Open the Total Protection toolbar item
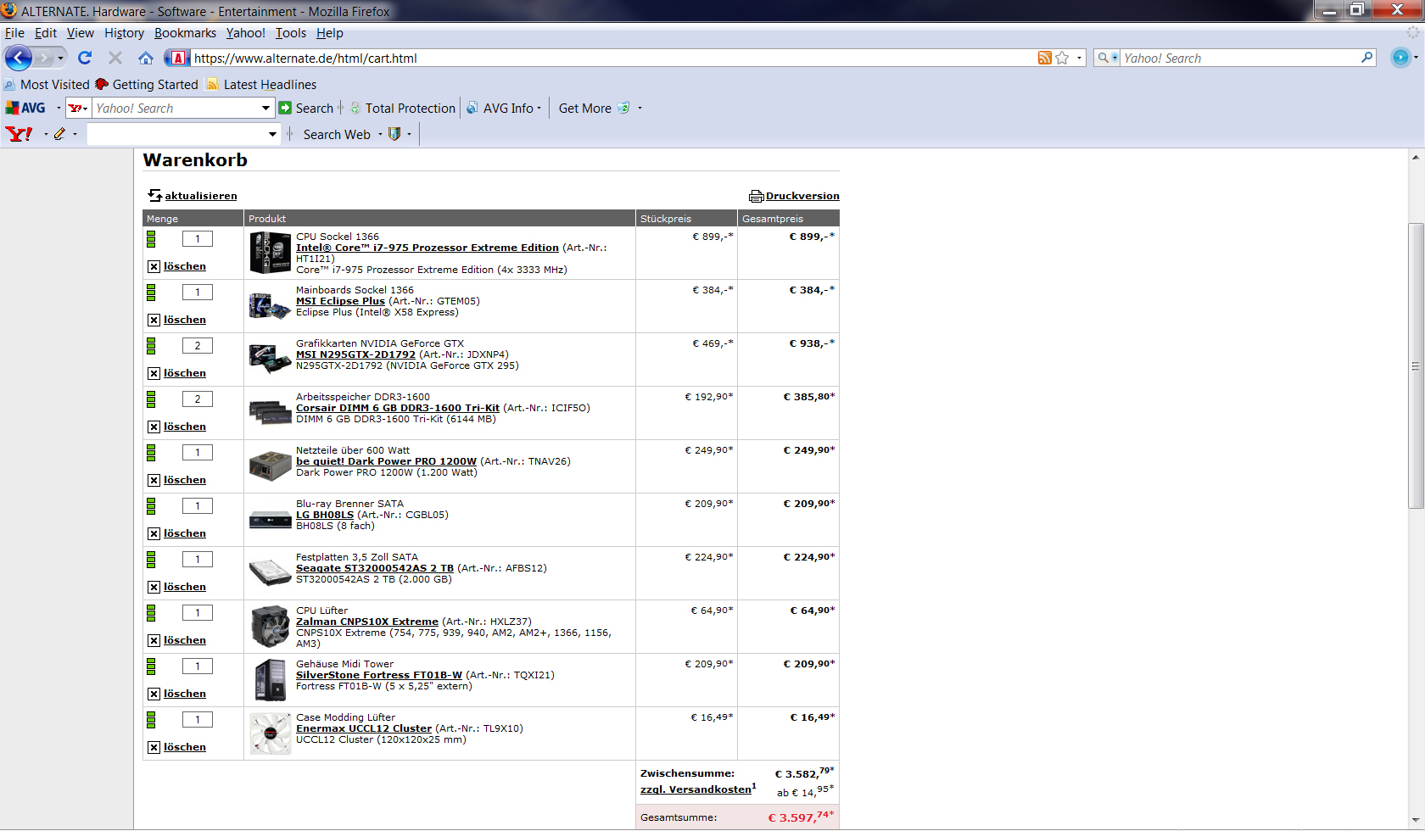The image size is (1425, 831). [x=404, y=108]
